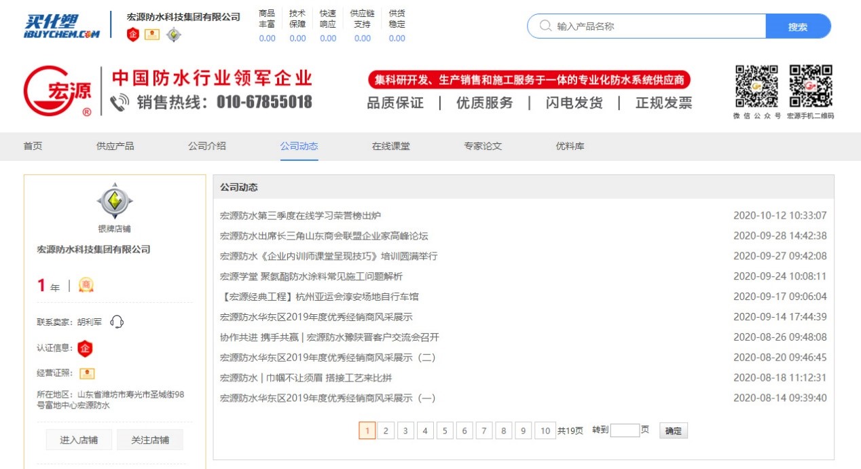The width and height of the screenshot is (861, 469).
Task: Click the 经营证照 license icon
Action: (87, 373)
